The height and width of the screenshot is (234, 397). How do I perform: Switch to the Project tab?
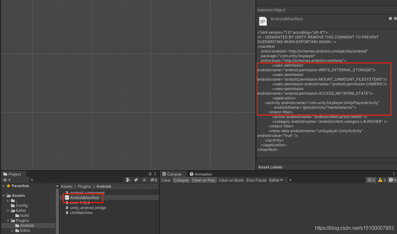(x=13, y=174)
